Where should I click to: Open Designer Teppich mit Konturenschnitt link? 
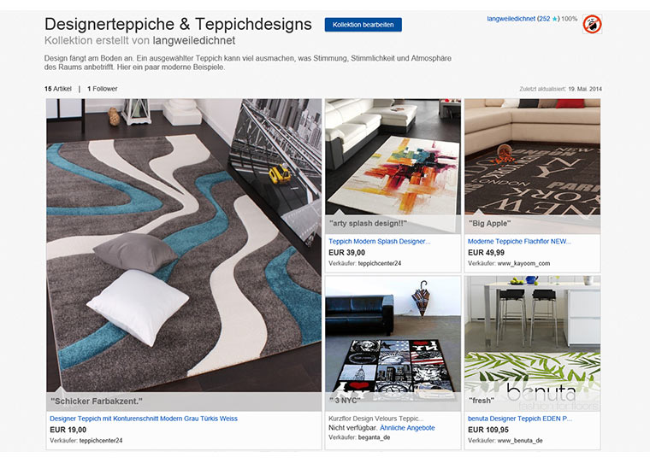tap(144, 419)
